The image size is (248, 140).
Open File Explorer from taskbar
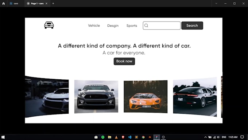point(110,137)
